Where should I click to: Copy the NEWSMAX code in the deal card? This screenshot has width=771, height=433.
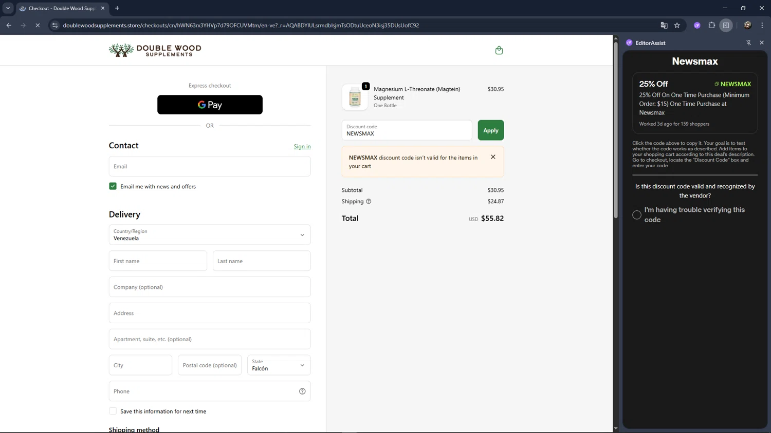(733, 84)
